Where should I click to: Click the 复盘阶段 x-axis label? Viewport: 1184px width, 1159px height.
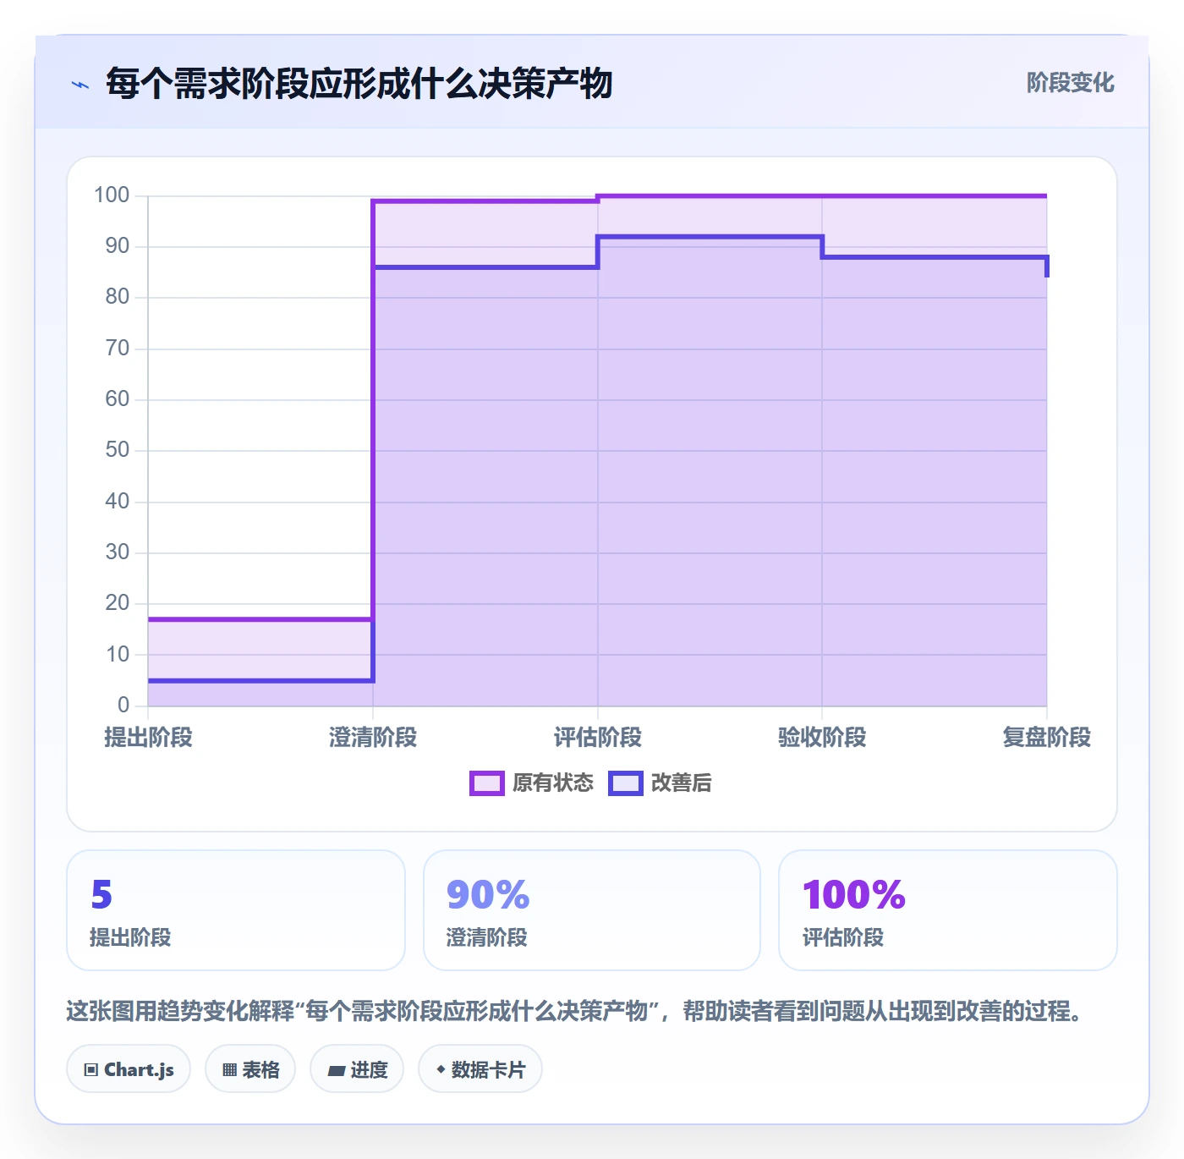coord(1047,738)
